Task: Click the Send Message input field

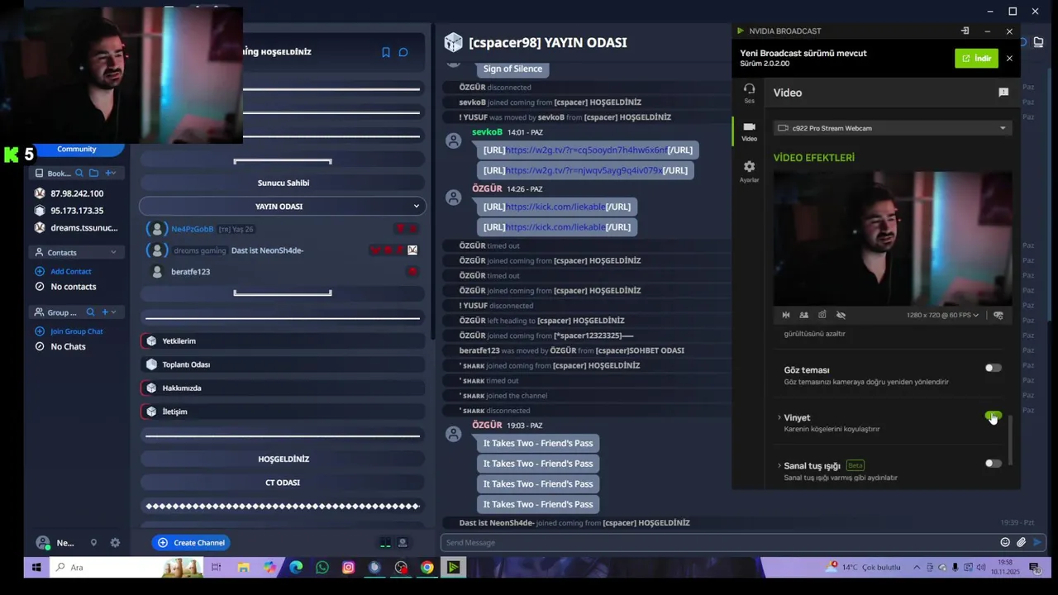Action: [719, 542]
